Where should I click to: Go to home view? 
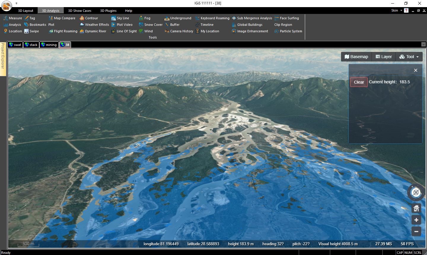coord(416,208)
